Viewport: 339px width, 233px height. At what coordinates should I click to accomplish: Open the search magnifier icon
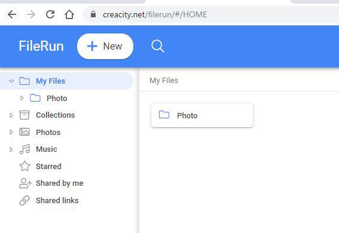tap(158, 46)
